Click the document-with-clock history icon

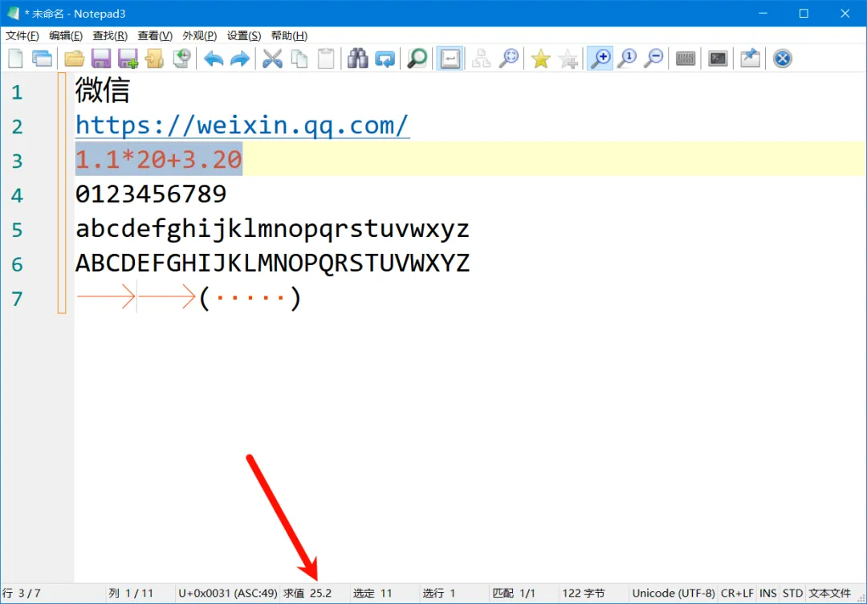click(x=181, y=59)
